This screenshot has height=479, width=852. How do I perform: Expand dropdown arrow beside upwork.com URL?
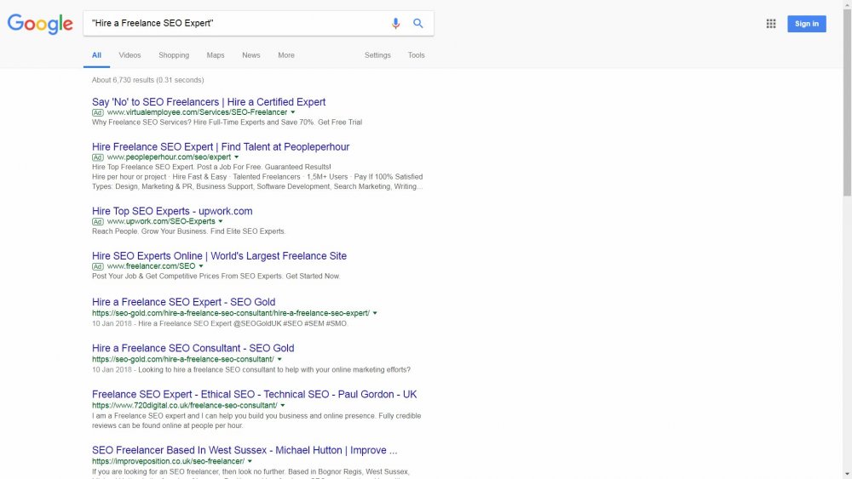[x=221, y=221]
